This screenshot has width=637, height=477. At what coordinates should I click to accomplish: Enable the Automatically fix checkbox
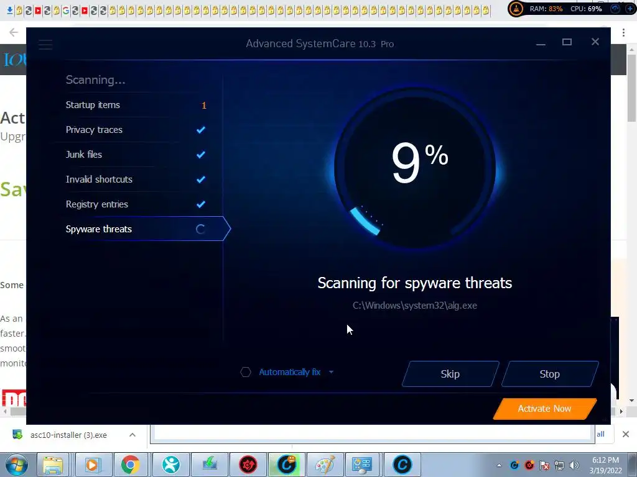pyautogui.click(x=245, y=372)
